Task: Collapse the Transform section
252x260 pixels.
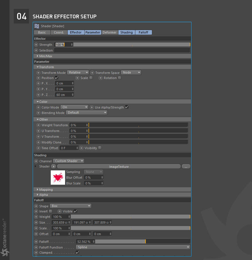Action: [x=38, y=67]
